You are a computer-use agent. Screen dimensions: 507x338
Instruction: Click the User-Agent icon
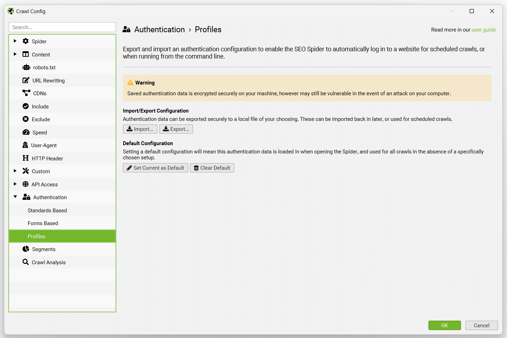click(26, 145)
